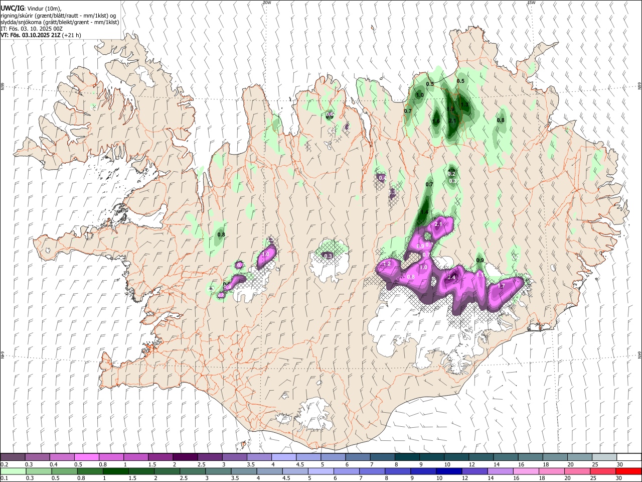Click the pink '0.8' snow value
The width and height of the screenshot is (642, 482).
pos(411,277)
